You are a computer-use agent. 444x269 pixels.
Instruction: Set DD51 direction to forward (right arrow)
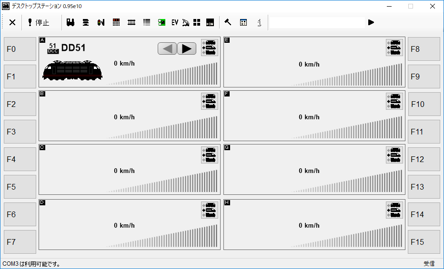[187, 48]
